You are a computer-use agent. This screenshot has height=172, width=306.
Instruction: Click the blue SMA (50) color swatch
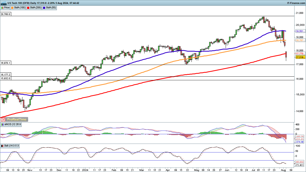(x=44, y=8)
